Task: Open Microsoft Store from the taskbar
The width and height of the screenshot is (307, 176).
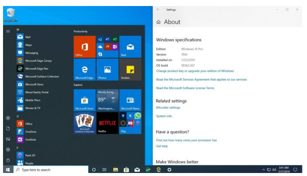Action: [x=126, y=170]
